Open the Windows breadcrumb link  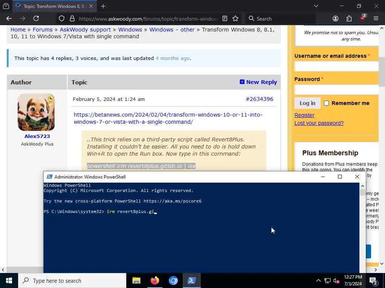click(x=130, y=30)
